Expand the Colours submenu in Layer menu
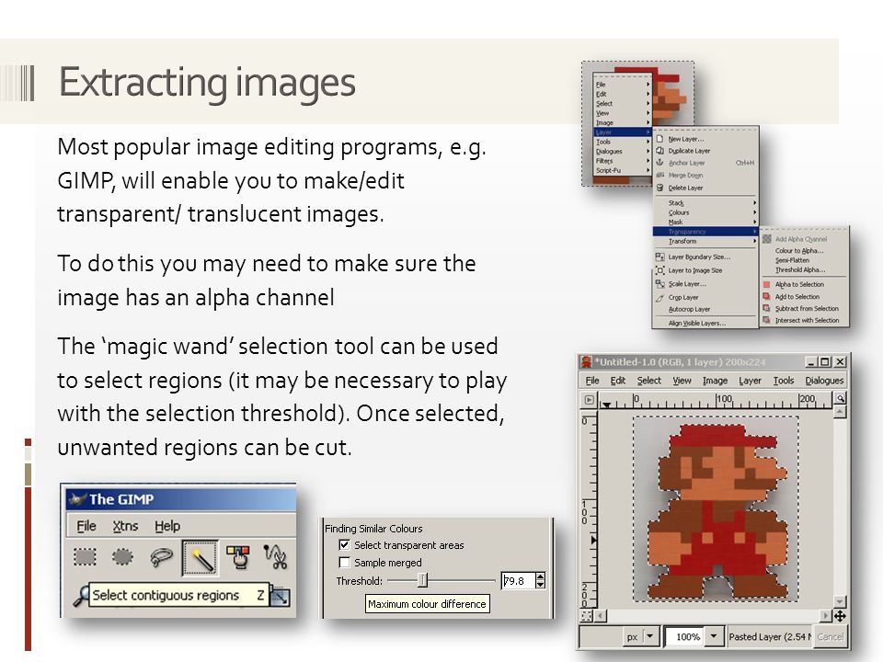Viewport: 883px width, 662px height. click(705, 212)
